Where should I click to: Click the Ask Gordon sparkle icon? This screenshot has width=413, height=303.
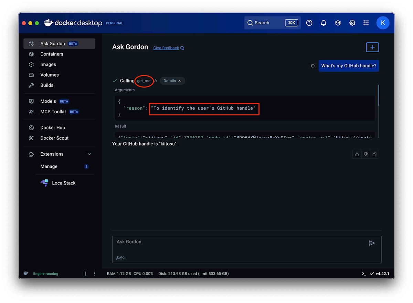(31, 44)
